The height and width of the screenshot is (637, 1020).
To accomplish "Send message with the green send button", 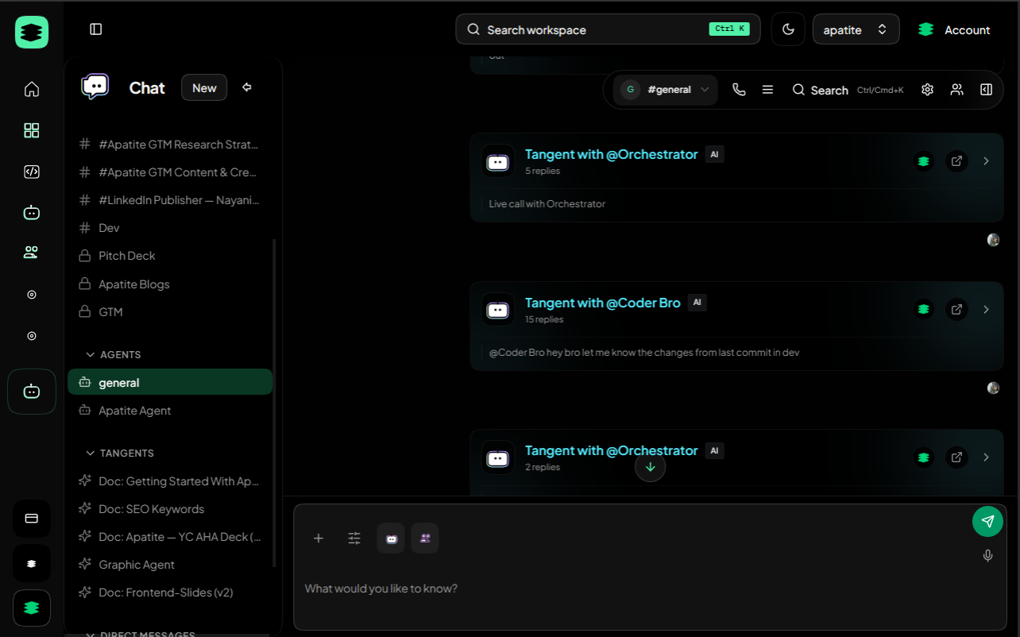I will pyautogui.click(x=987, y=521).
